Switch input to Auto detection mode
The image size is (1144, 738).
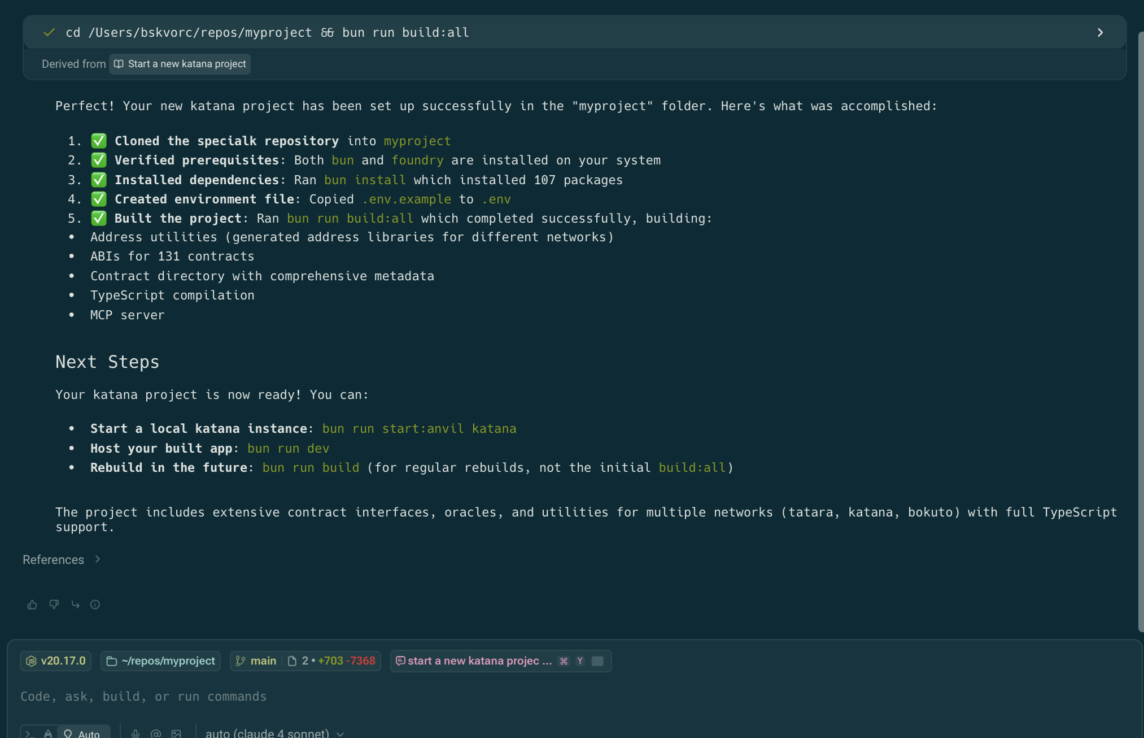pyautogui.click(x=83, y=733)
